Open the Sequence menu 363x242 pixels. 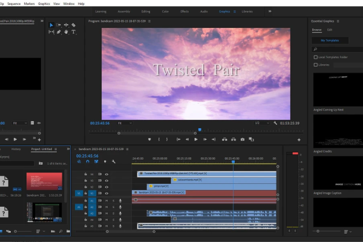click(14, 4)
